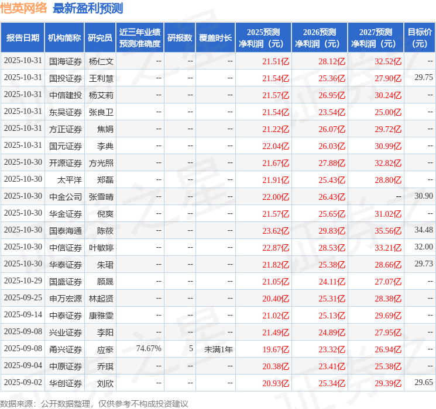Viewport: 436px width, 409px height.
Task: Click the 覆盖时长 column header
Action: (x=215, y=38)
